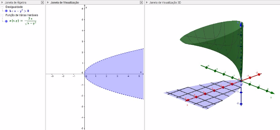Toggle the Janela de Álgebra style bar arrow
280x130 pixels.
[2, 3]
